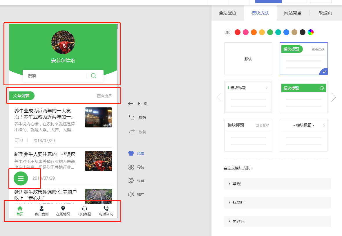The height and width of the screenshot is (236, 342).
Task: Click the 文章列表 module title badge
Action: 22,96
